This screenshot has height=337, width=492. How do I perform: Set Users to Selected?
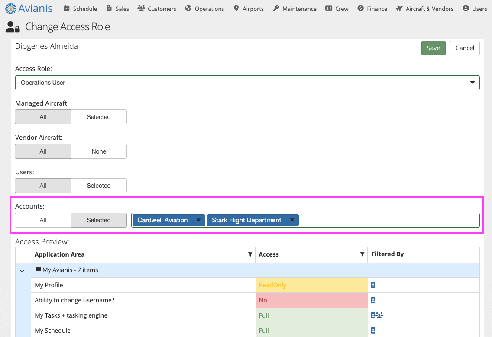click(x=99, y=186)
